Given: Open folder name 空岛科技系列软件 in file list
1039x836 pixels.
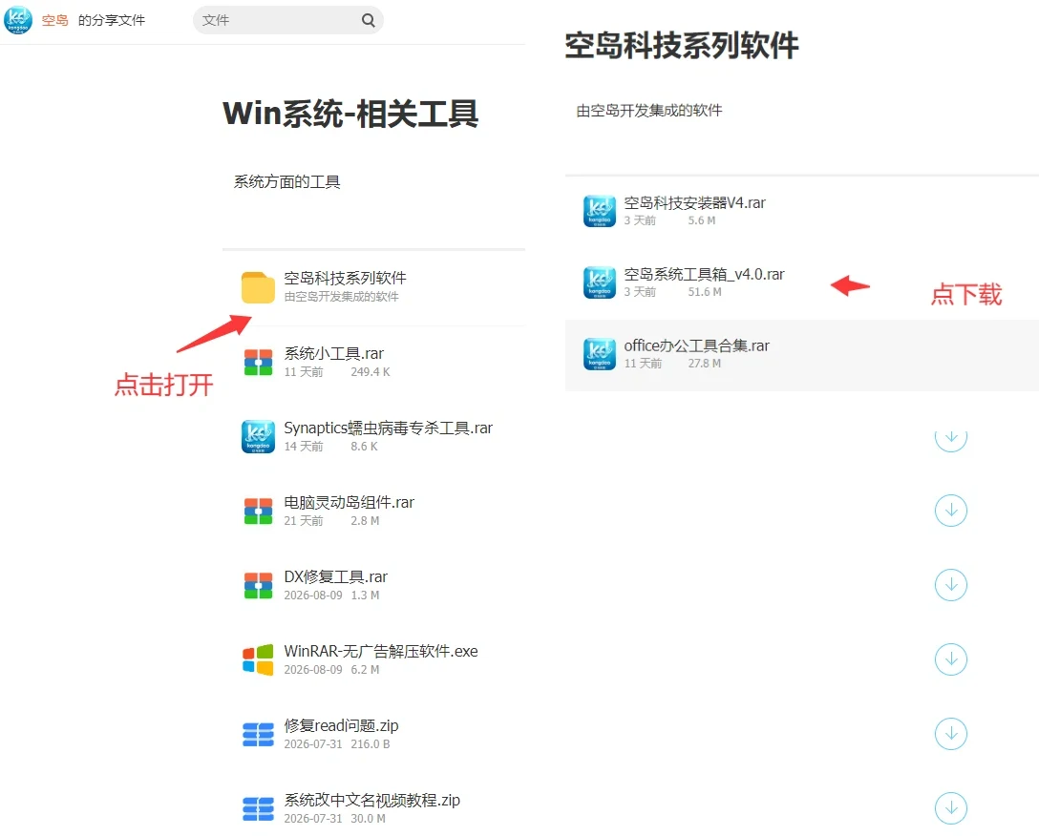Looking at the screenshot, I should coord(346,279).
